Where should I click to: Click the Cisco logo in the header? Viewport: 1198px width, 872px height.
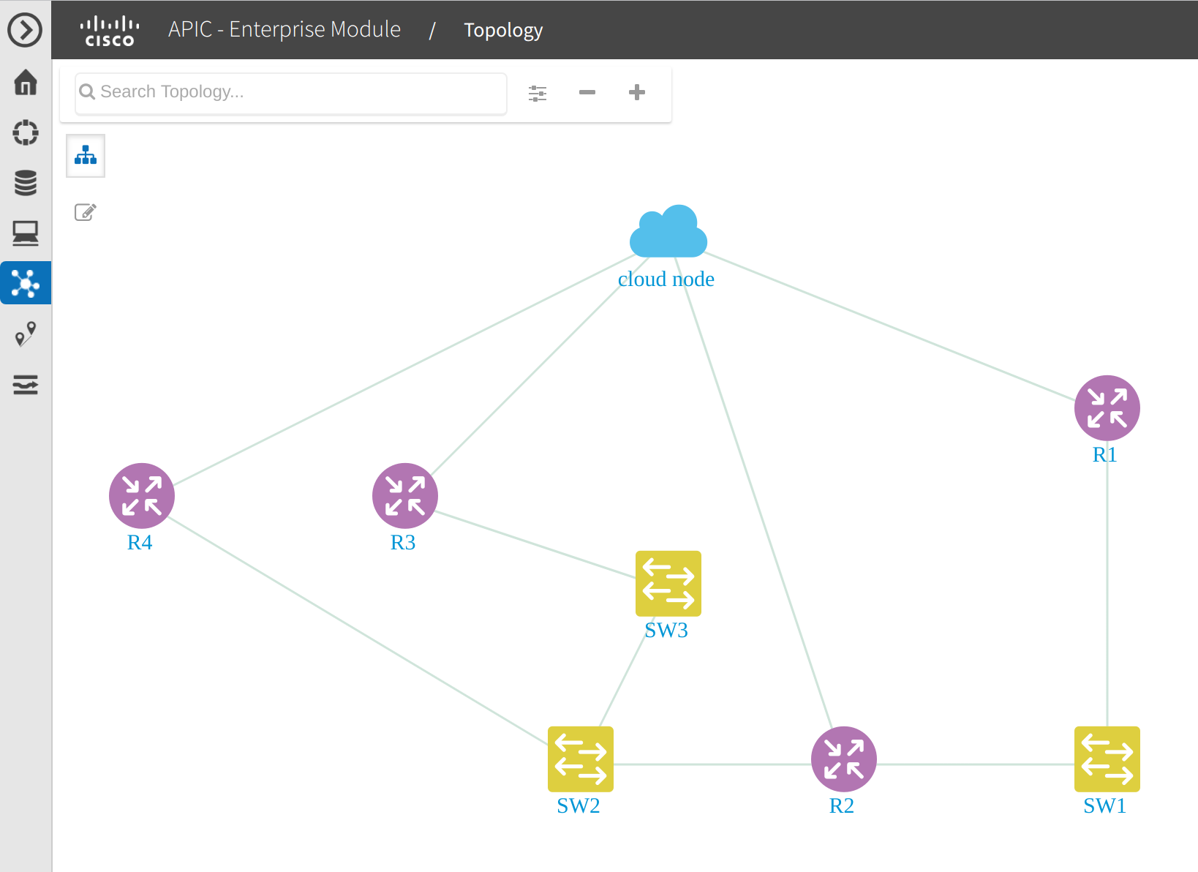[108, 30]
